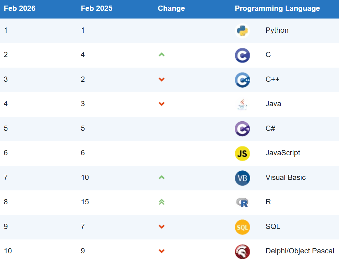The width and height of the screenshot is (339, 262).
Task: Click Feb 2025 rank 4 in C row
Action: coord(83,55)
